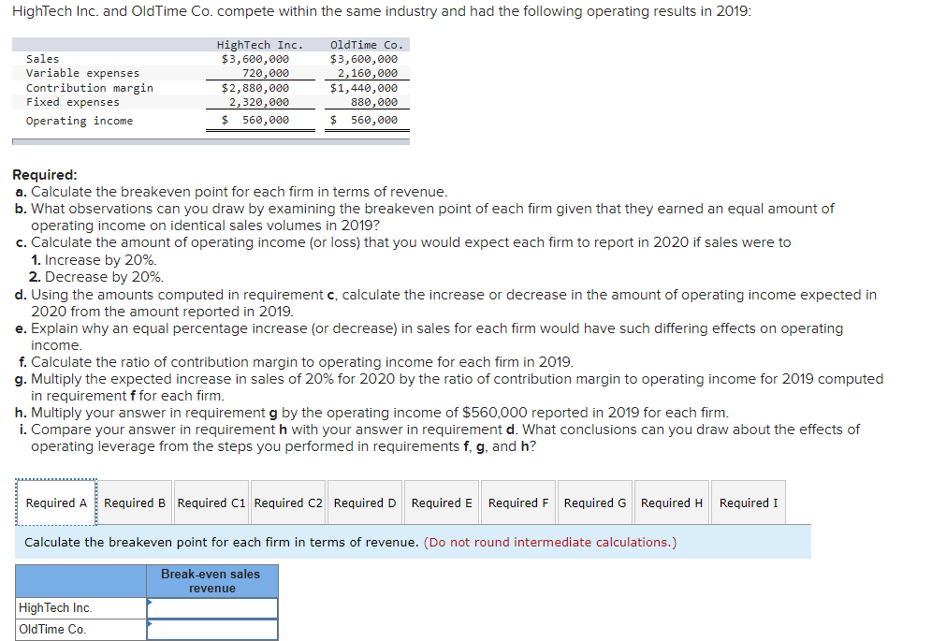946x641 pixels.
Task: Click the OldTime Co. column header in results table
Action: pyautogui.click(x=366, y=45)
